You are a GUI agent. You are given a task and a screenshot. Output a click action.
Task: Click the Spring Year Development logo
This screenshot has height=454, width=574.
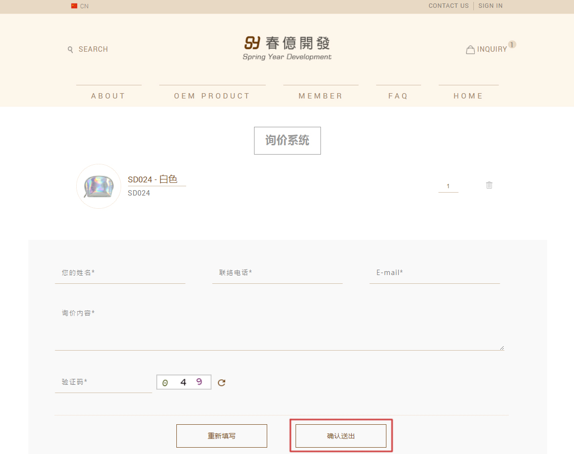287,48
